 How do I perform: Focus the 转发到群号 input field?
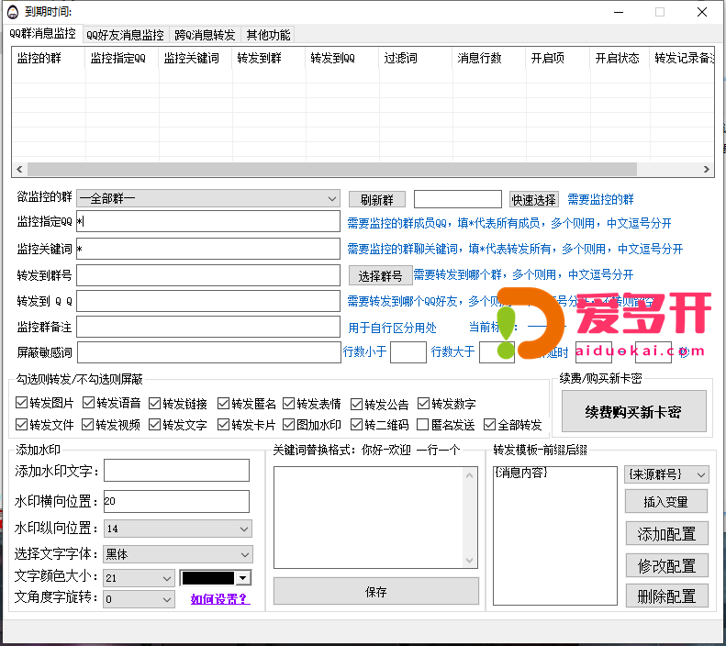click(208, 275)
